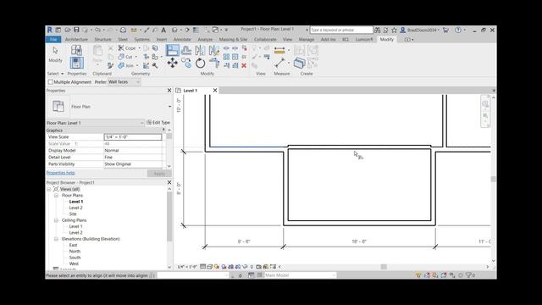Click the Type Properties icon
Viewport: 542px width, 305px height.
(76, 51)
